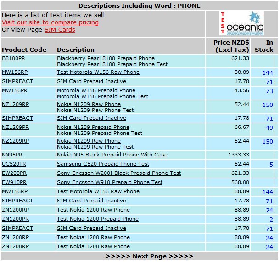280x262 pixels.
Task: Click price 88.89 in ZN1200PR row
Action: click(242, 219)
